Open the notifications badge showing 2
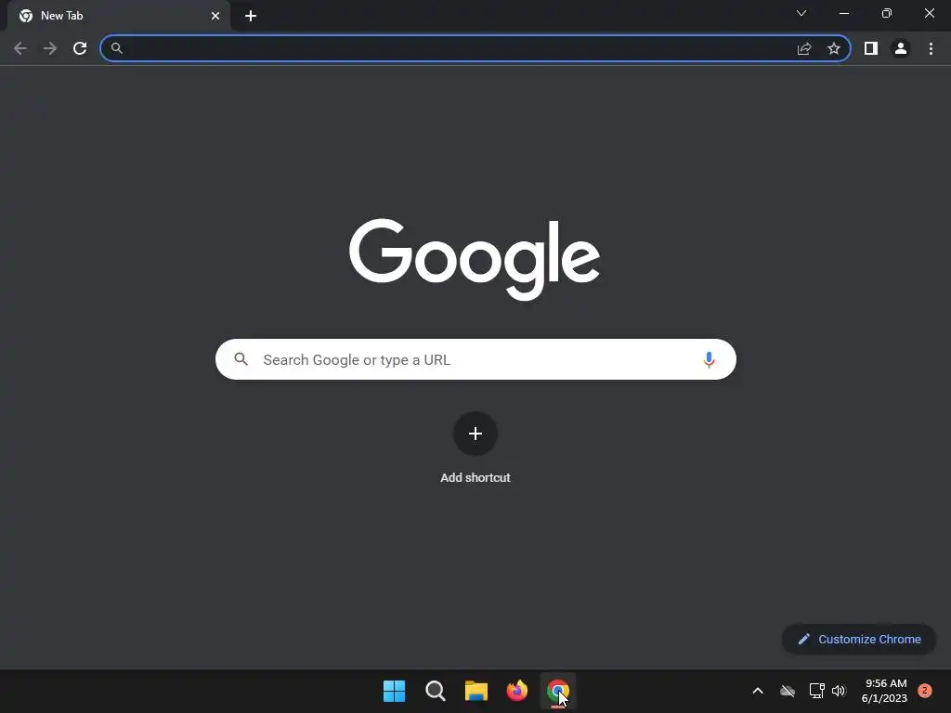The height and width of the screenshot is (713, 951). tap(924, 691)
